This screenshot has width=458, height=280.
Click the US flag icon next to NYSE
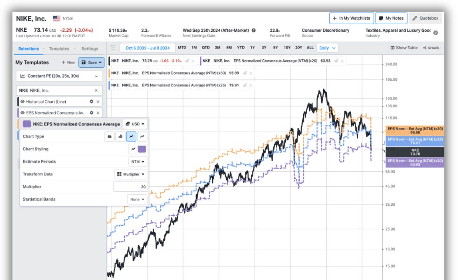[56, 18]
